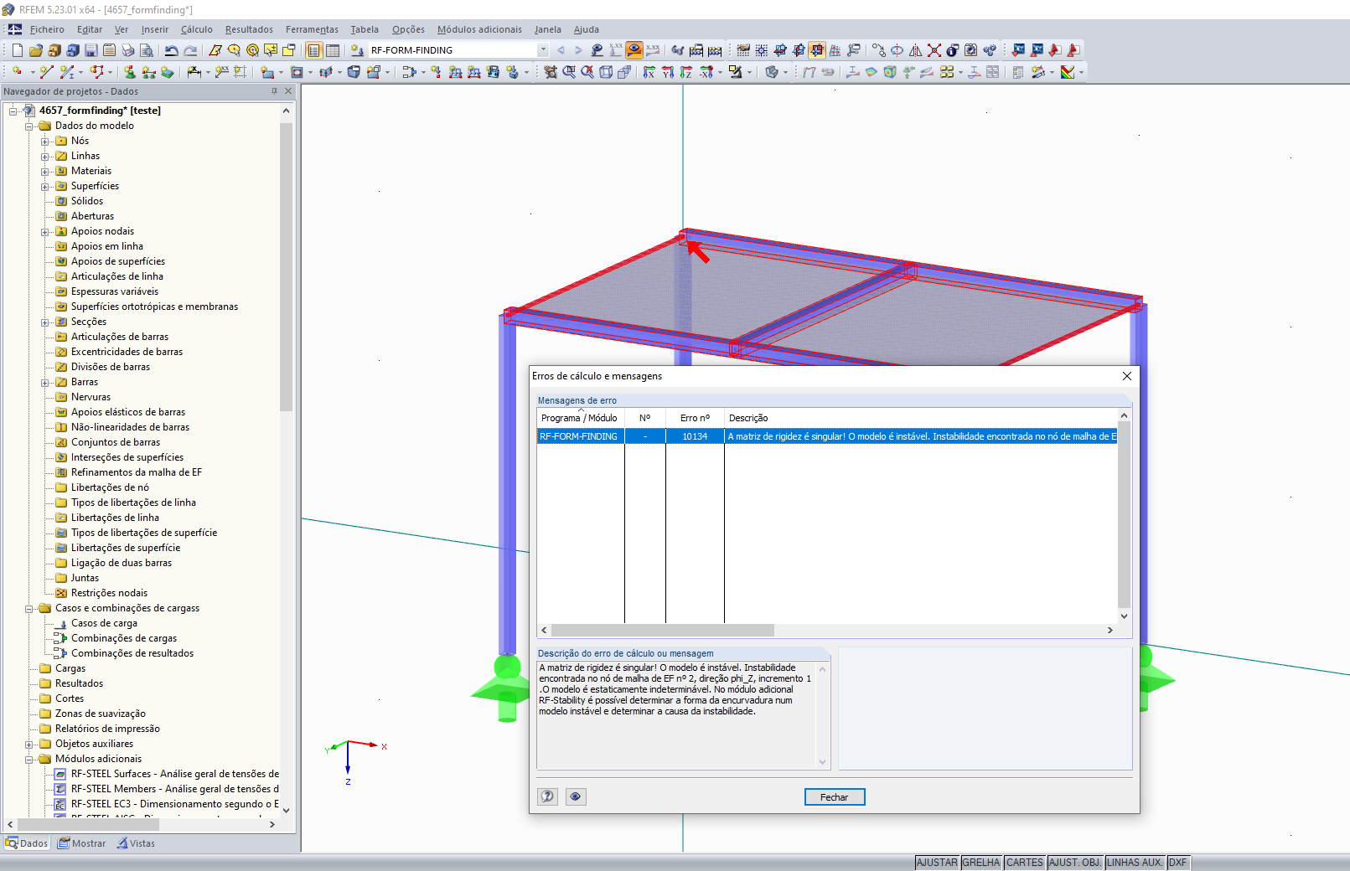Insert a new node from the toolbar
The image size is (1350, 871).
pos(17,72)
